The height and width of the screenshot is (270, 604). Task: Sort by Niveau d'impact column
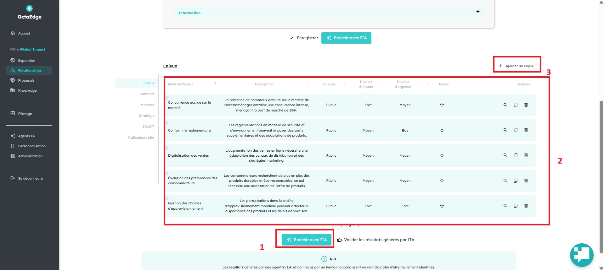pyautogui.click(x=381, y=84)
